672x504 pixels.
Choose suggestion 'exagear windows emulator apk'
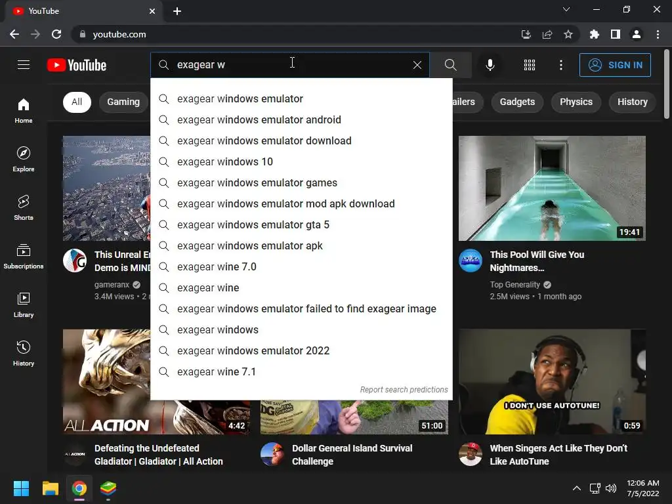[x=301, y=245]
